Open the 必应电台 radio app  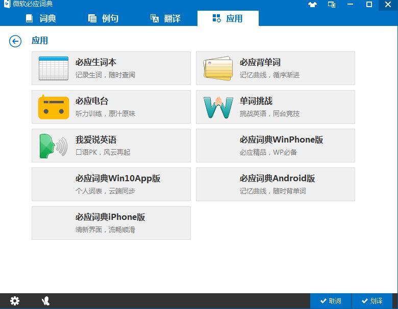[x=111, y=107]
